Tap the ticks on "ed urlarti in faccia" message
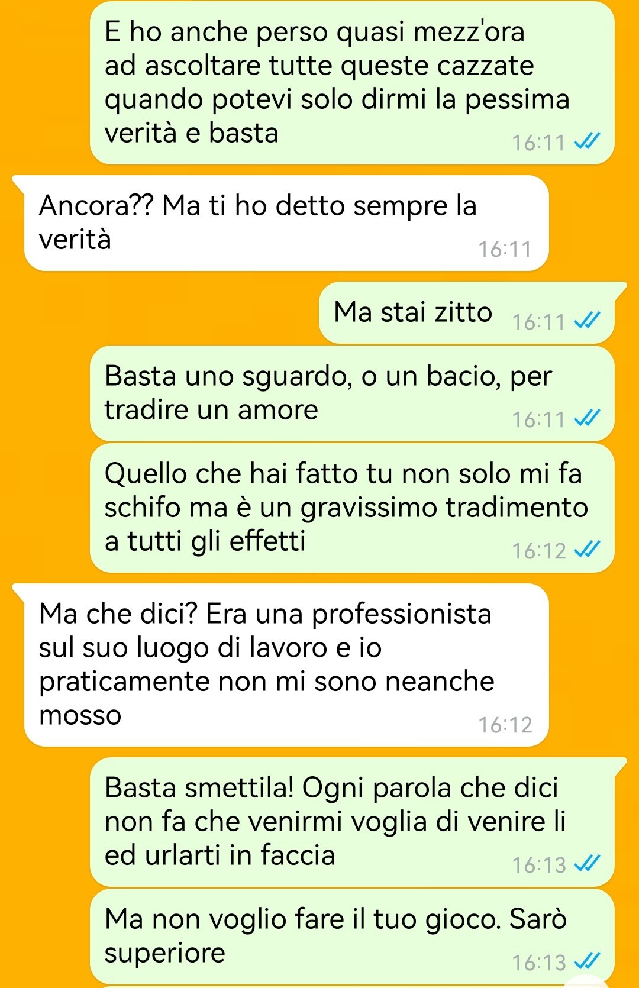639x988 pixels. (588, 864)
